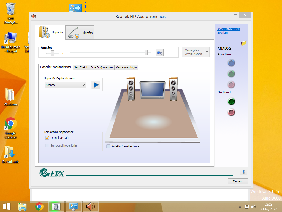Toggle the Ön sol ve sağ checkbox

(x=47, y=138)
